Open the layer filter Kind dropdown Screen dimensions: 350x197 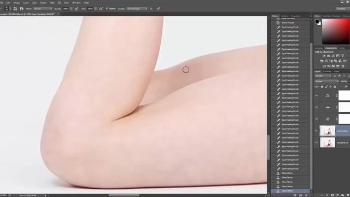click(323, 76)
